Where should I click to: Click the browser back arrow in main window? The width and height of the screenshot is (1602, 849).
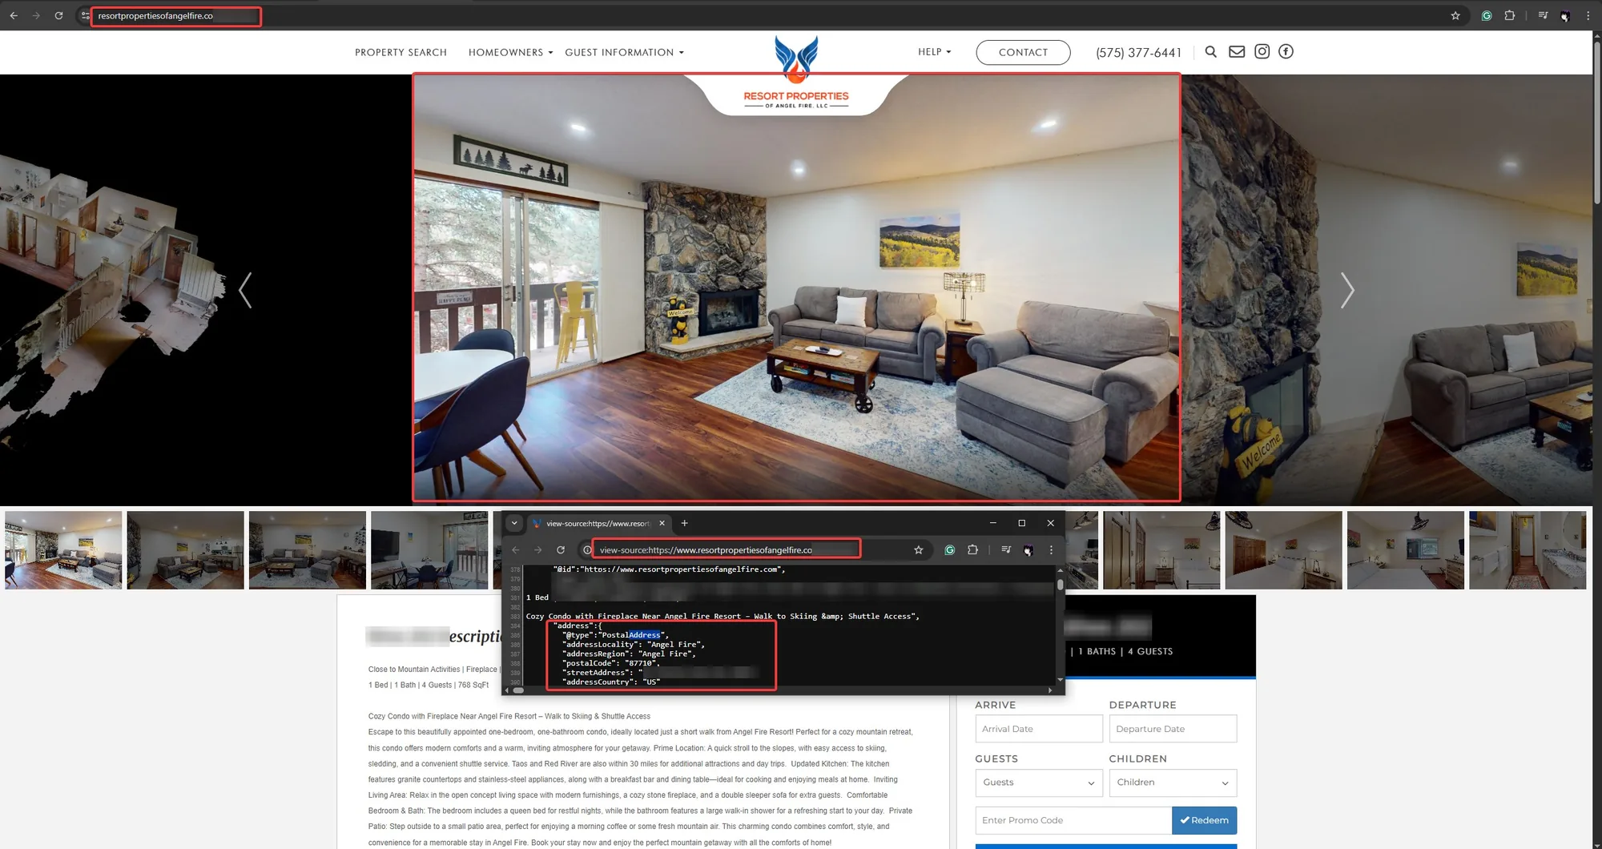pyautogui.click(x=14, y=15)
